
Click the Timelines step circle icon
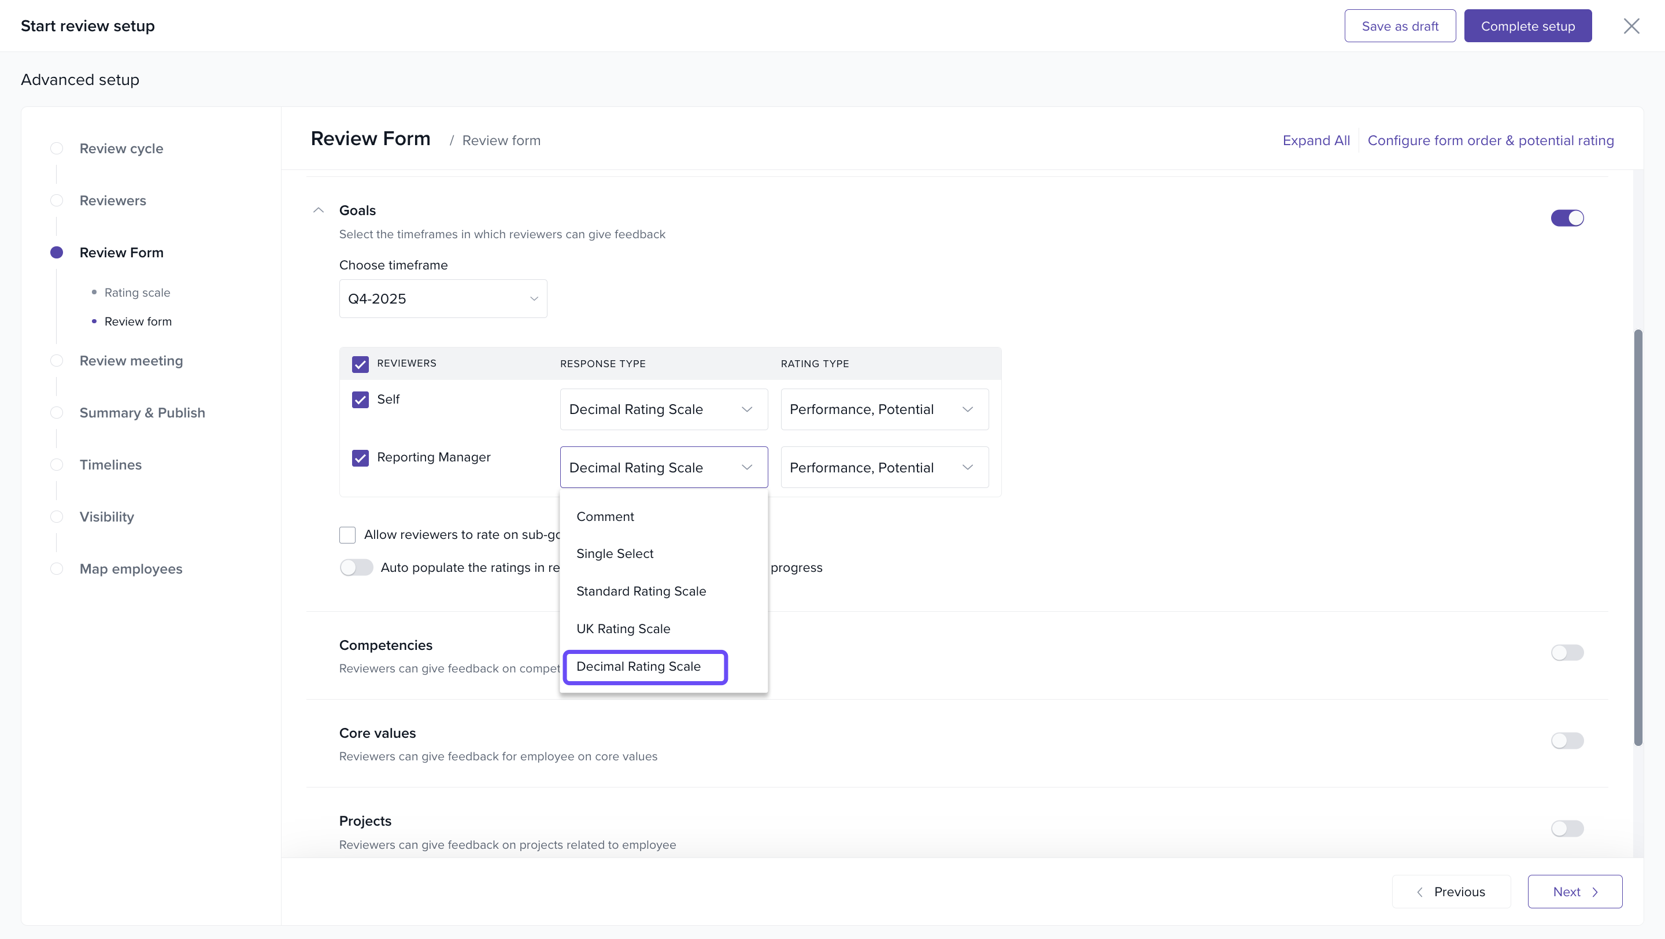[x=57, y=465]
